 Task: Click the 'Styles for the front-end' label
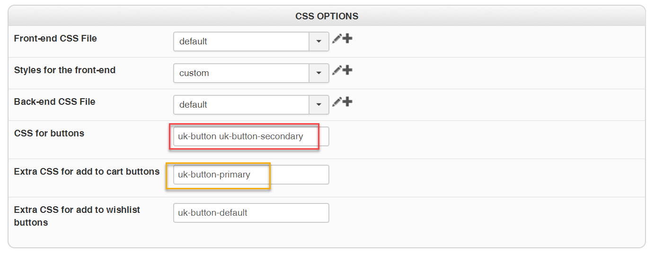pos(65,70)
